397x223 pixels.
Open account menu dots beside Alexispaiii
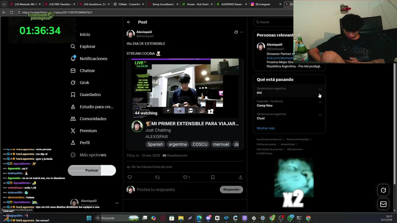pyautogui.click(x=117, y=203)
